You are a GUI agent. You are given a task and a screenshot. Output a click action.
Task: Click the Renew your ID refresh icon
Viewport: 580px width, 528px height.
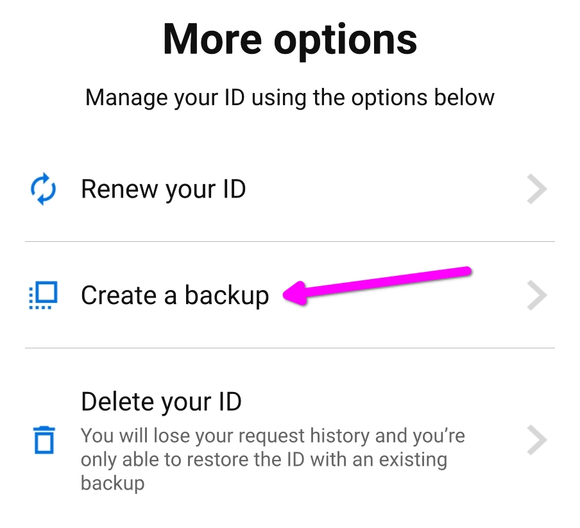tap(44, 190)
